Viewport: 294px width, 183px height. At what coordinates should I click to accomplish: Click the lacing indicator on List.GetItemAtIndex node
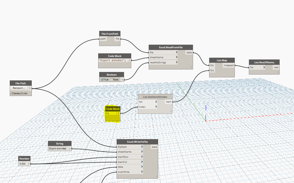click(171, 112)
